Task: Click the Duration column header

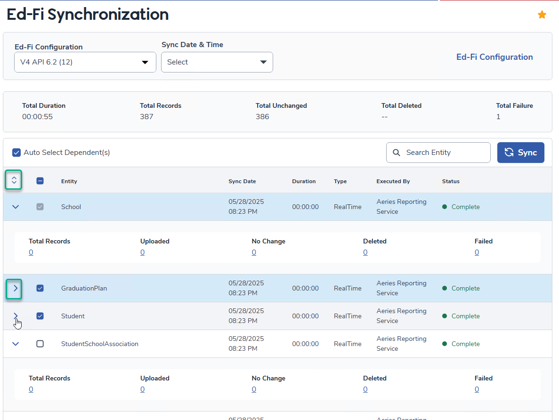Action: pos(304,181)
